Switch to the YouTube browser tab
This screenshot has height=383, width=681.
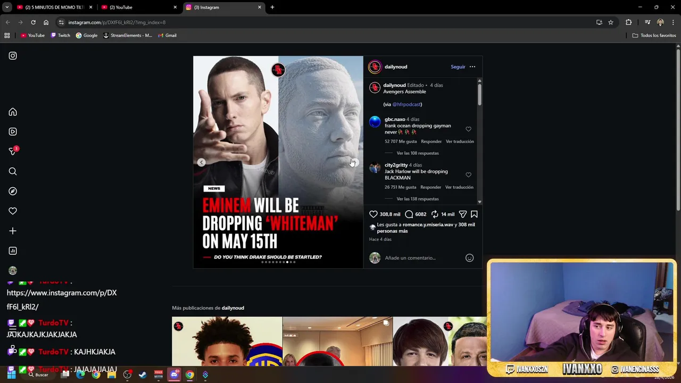tap(139, 7)
